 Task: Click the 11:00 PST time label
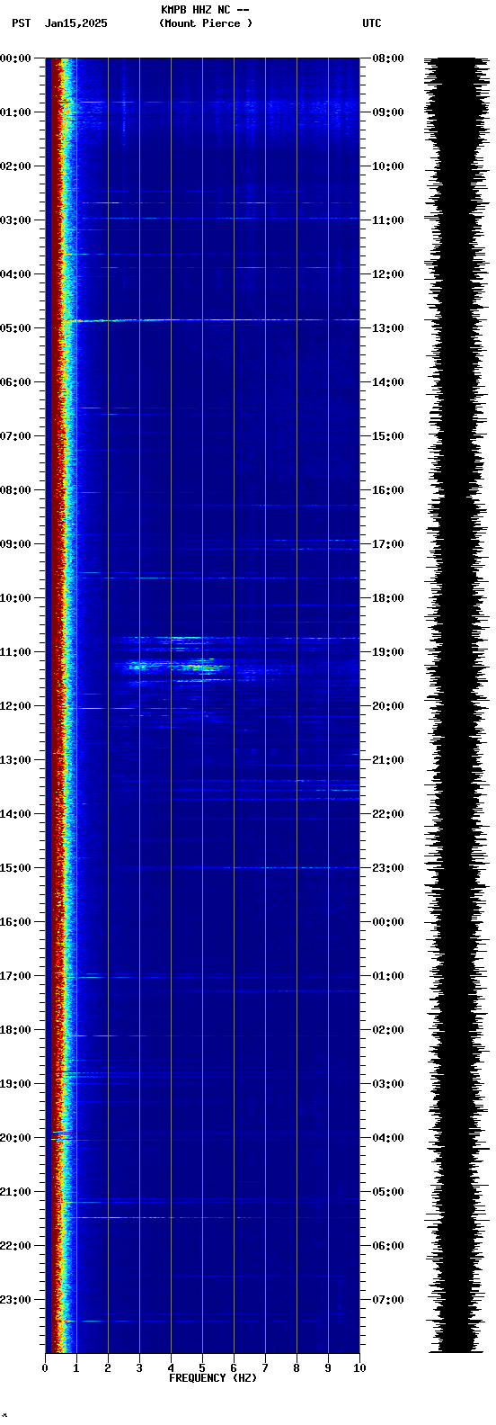click(x=15, y=652)
